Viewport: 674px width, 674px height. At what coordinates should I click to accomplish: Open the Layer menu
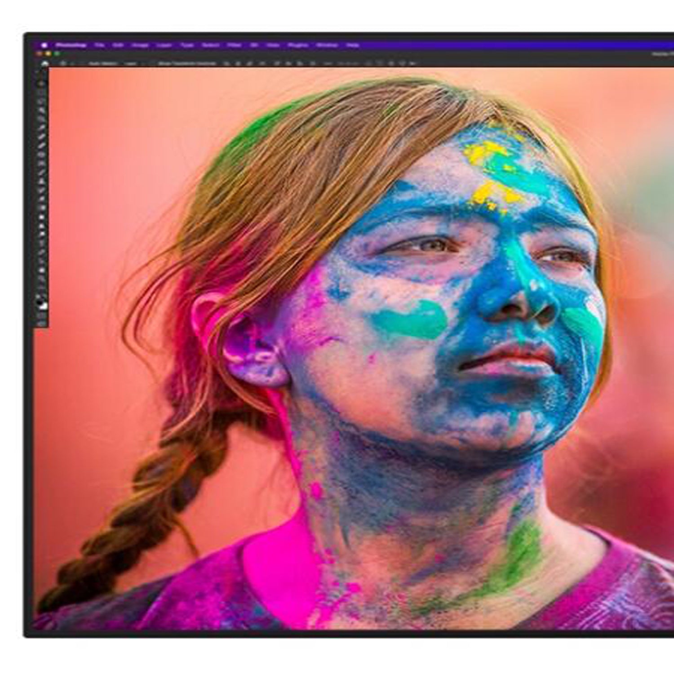[x=164, y=45]
